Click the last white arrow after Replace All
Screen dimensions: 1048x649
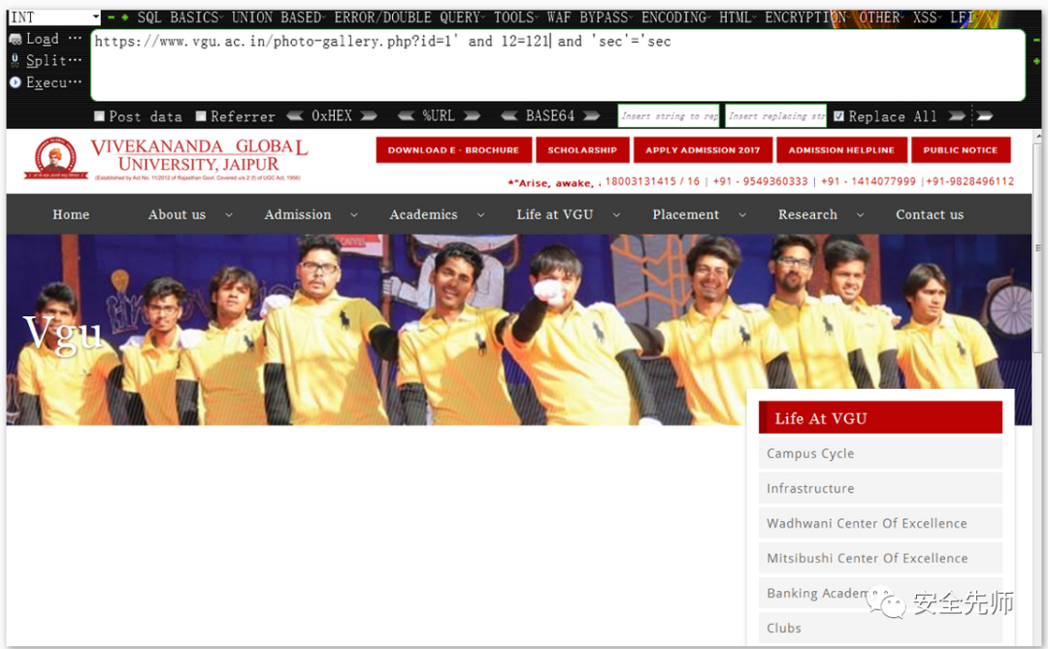pos(985,116)
